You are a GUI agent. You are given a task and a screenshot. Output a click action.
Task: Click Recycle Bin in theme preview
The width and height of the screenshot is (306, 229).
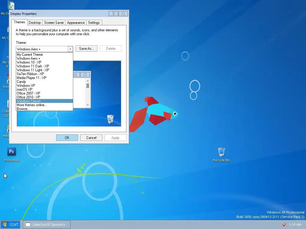[110, 119]
